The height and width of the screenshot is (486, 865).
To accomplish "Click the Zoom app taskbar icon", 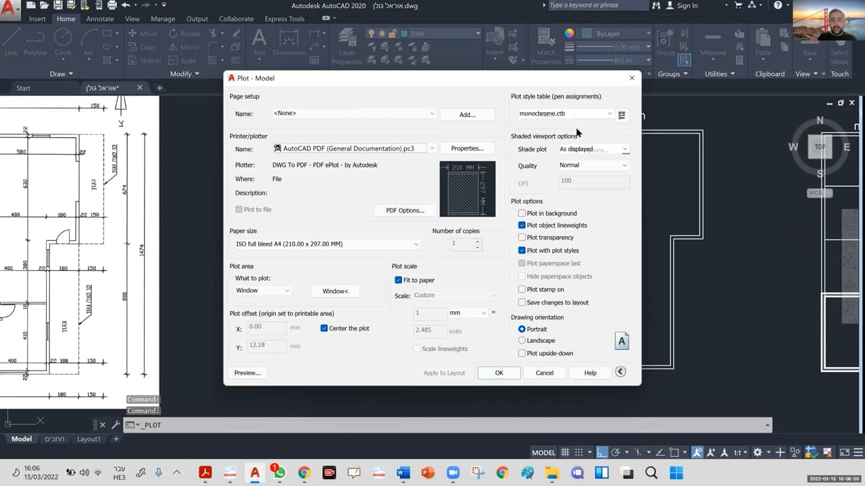I will click(x=452, y=473).
